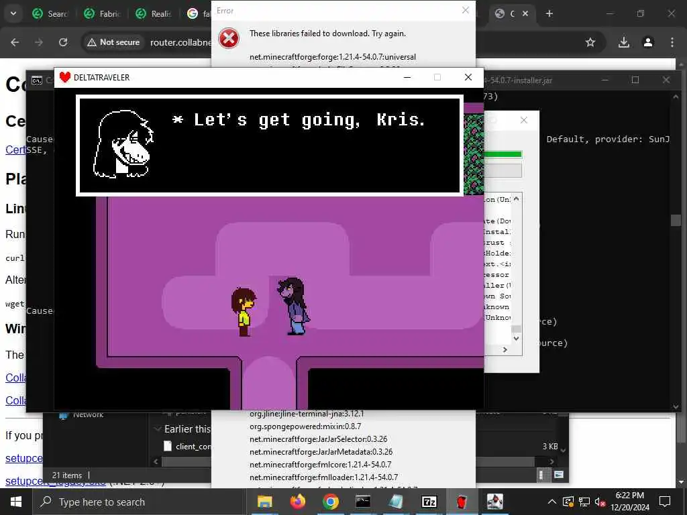Click 'net.minecraftforge:forge:1.21.4-54.0.7:universal' line
Viewport: 687px width, 515px height.
(x=333, y=57)
